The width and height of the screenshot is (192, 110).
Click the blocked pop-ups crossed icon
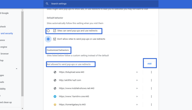click(55, 39)
